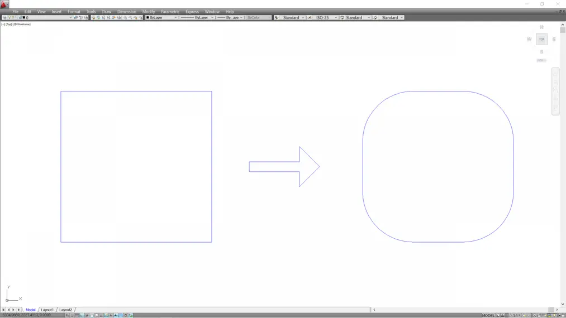Toggle Polar Tracking in status bar
The height and width of the screenshot is (318, 566).
click(x=87, y=315)
